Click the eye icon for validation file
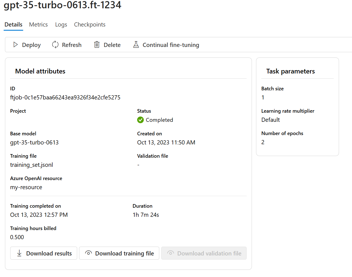Viewport: 352px width, 277px height. (x=171, y=253)
